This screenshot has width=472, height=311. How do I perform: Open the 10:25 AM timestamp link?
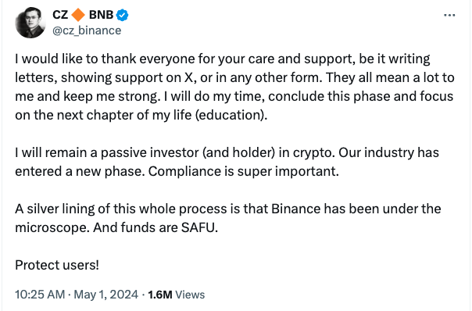pyautogui.click(x=40, y=295)
